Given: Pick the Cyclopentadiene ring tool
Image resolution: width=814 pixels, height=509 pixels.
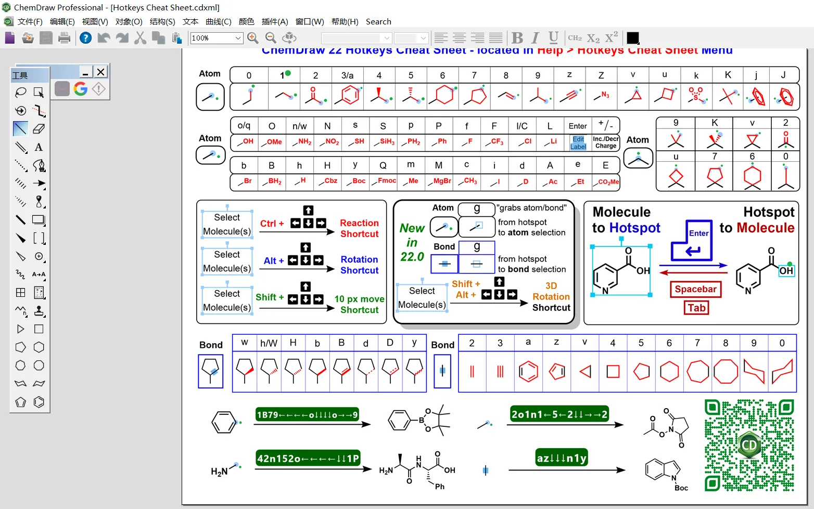Looking at the screenshot, I should (x=20, y=402).
